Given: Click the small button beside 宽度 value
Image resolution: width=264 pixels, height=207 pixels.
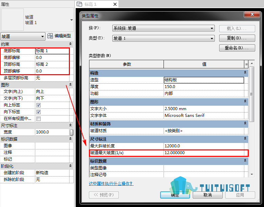Looking at the screenshot, I should [x=72, y=132].
